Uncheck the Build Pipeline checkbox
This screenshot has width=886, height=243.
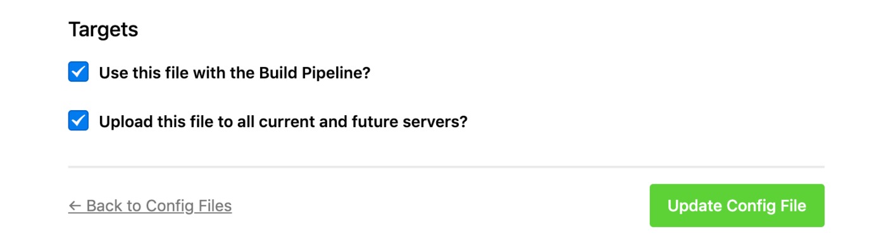(78, 72)
